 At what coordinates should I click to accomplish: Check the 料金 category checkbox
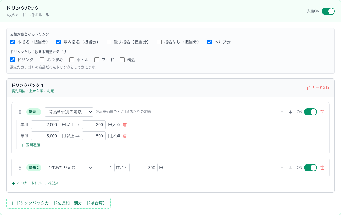(x=122, y=60)
